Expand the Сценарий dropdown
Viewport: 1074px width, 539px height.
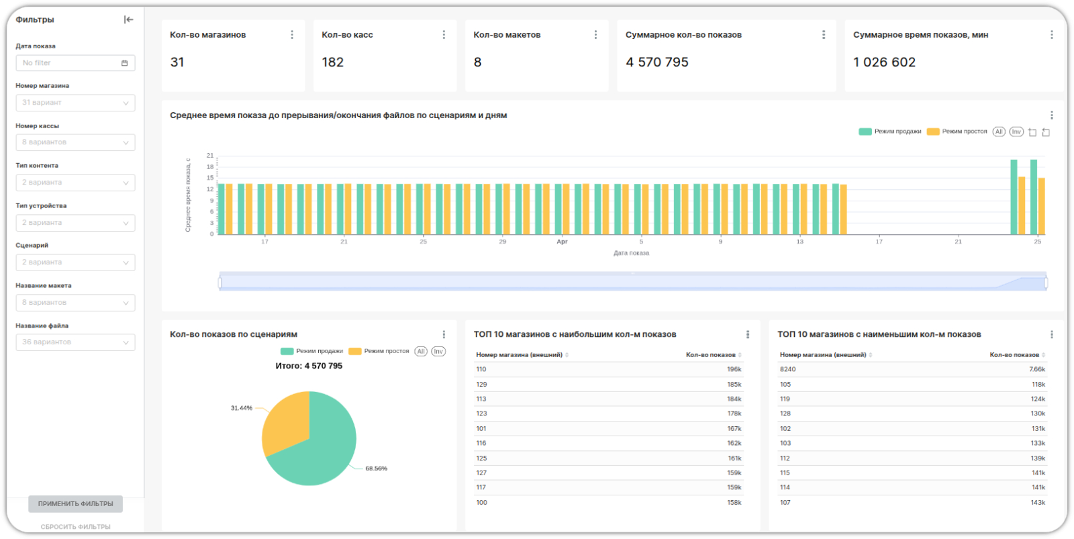[x=75, y=262]
